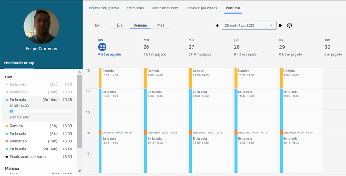Switch to Día view
This screenshot has height=176, width=346.
click(x=120, y=25)
